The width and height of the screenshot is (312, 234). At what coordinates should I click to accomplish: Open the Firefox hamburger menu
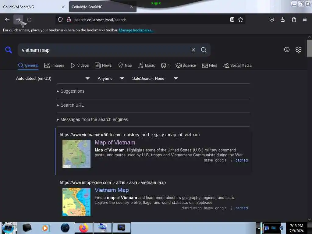tap(305, 19)
